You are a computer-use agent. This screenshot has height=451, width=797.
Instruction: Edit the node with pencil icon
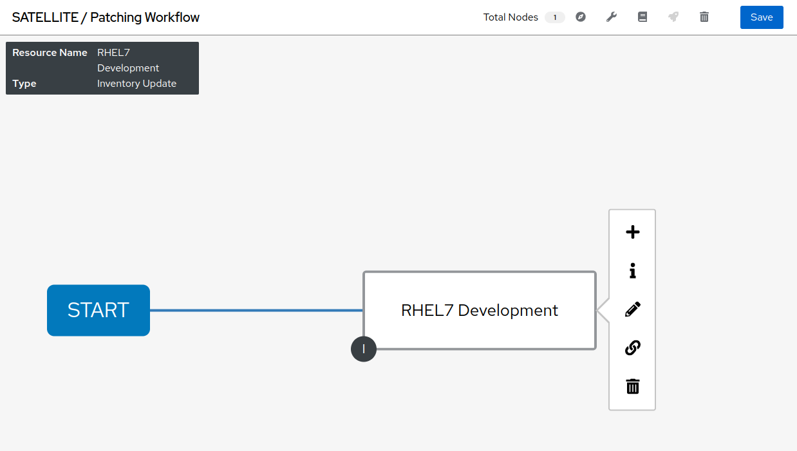633,309
